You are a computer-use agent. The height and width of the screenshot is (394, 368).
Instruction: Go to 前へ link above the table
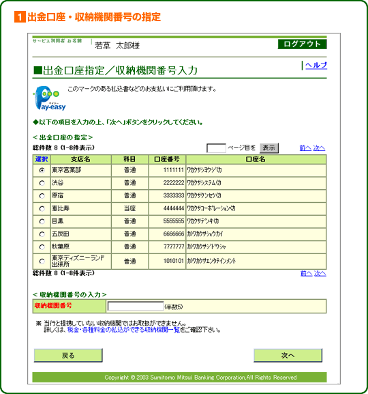coord(305,147)
